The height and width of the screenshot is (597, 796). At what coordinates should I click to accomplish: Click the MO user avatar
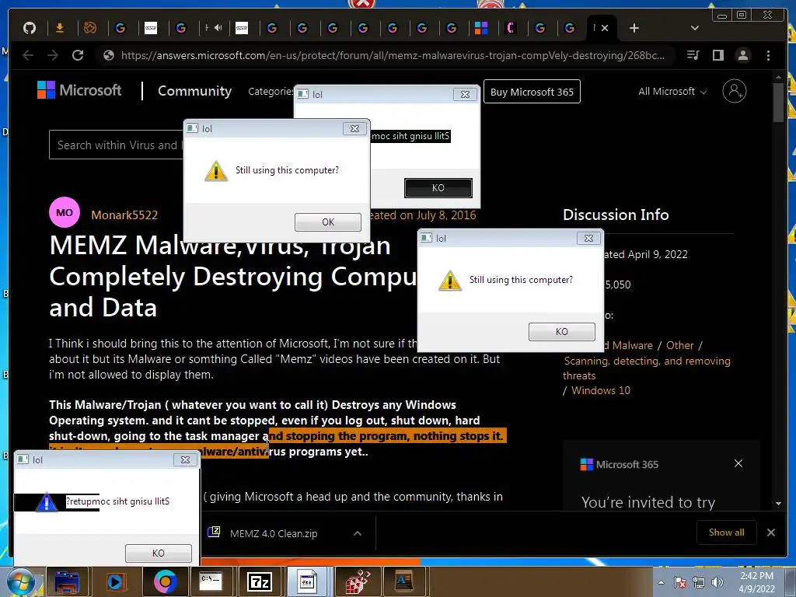(x=65, y=212)
